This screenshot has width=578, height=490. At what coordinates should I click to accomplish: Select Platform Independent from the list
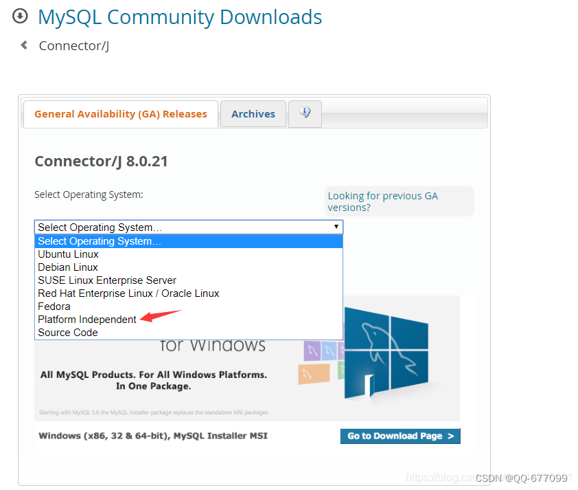pos(86,319)
